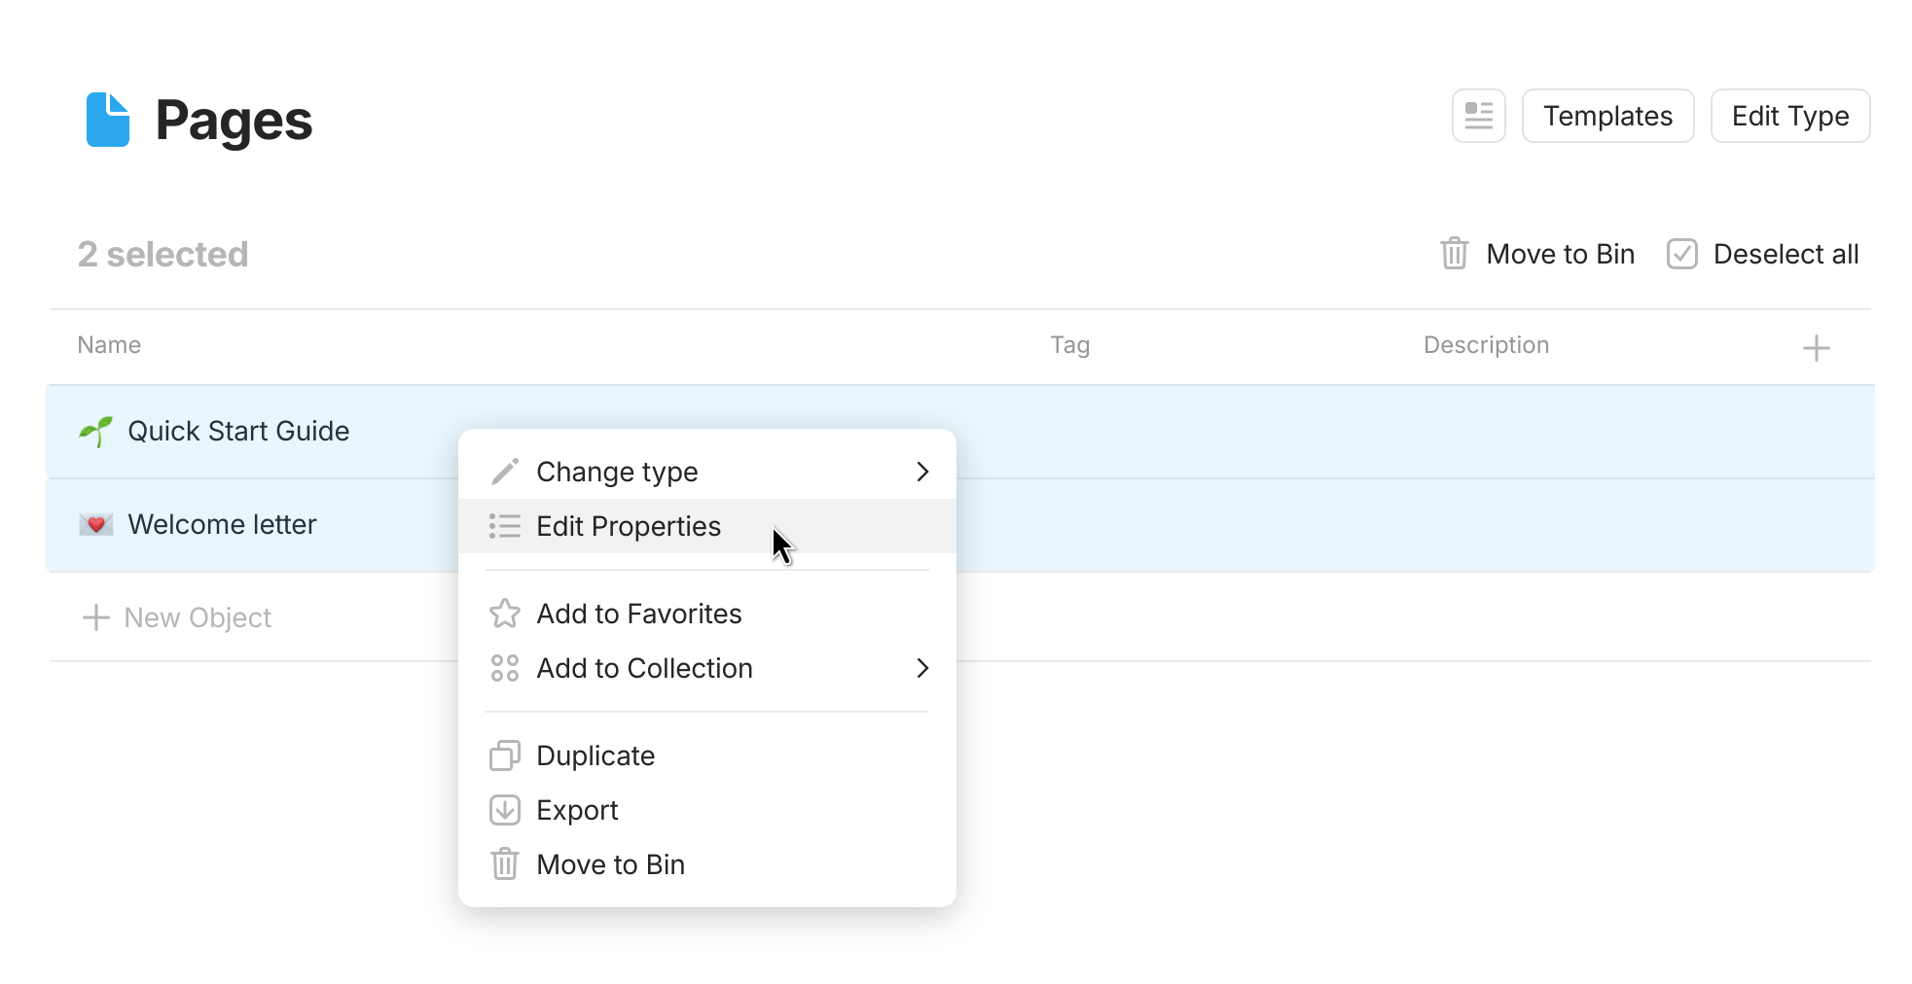The width and height of the screenshot is (1912, 984).
Task: Expand the Add to Collection submenu arrow
Action: (x=922, y=668)
